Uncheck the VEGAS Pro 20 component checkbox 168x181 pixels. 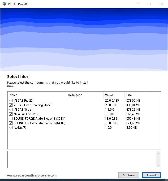click(x=11, y=100)
